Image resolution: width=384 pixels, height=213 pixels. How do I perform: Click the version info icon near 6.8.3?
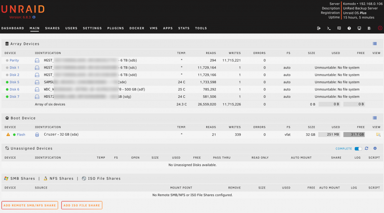(34, 17)
